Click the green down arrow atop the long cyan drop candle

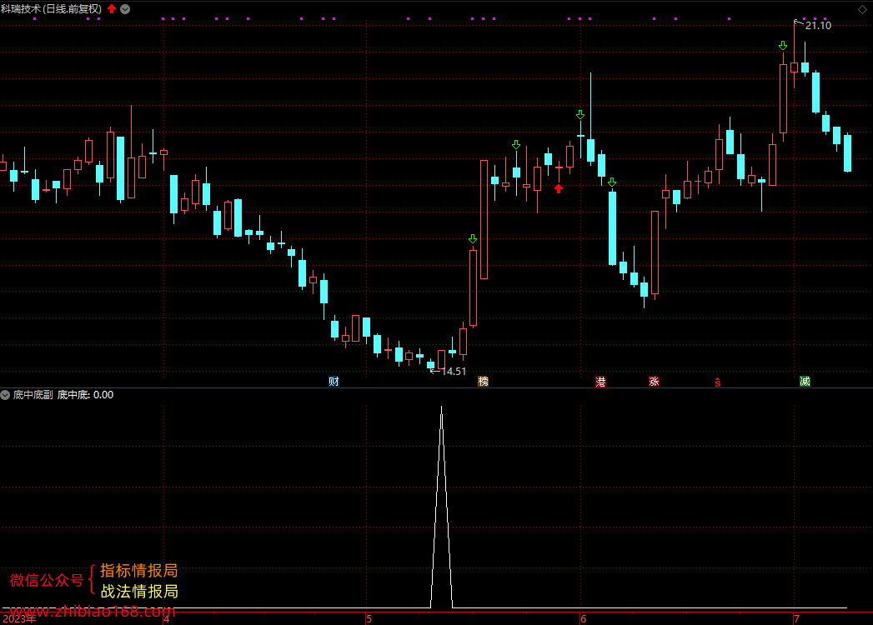coord(612,182)
